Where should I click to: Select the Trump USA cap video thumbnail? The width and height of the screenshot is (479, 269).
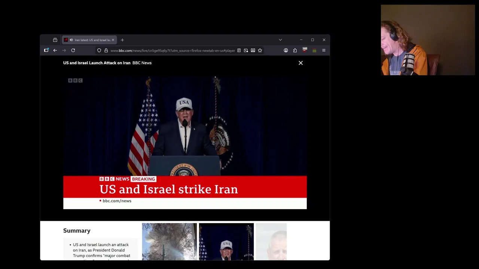(226, 241)
